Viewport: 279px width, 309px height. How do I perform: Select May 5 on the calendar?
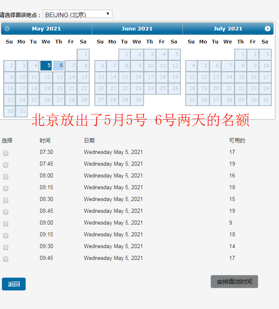click(x=46, y=65)
